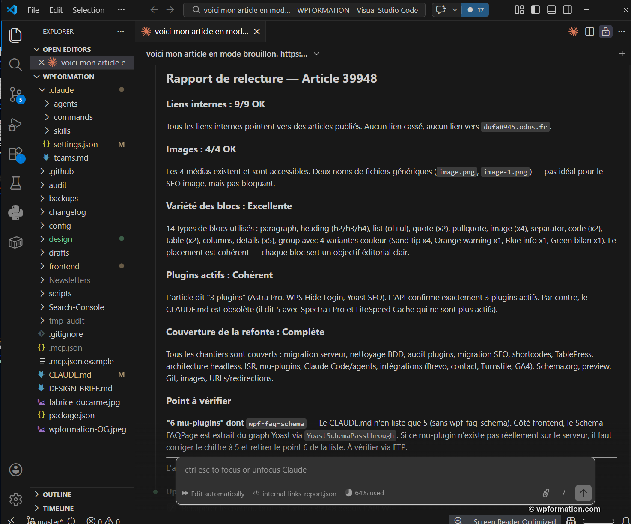Toggle Edit automatically mode

click(x=213, y=494)
